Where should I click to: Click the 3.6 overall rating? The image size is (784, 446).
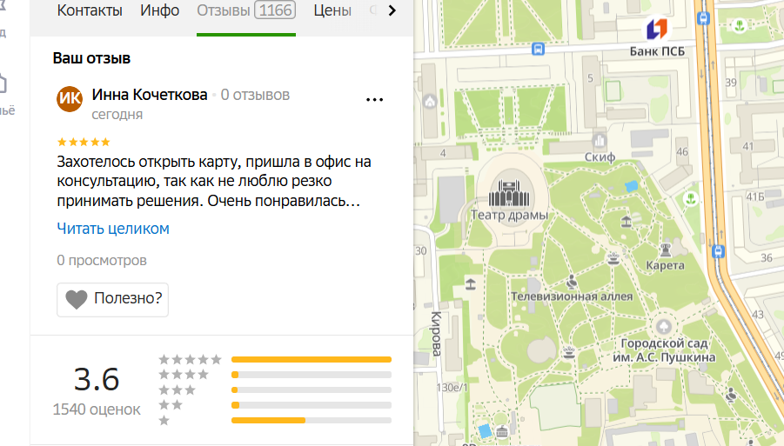[97, 380]
